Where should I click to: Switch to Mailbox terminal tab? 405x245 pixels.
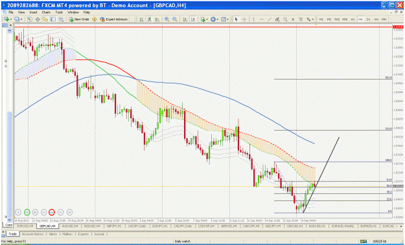pos(67,234)
